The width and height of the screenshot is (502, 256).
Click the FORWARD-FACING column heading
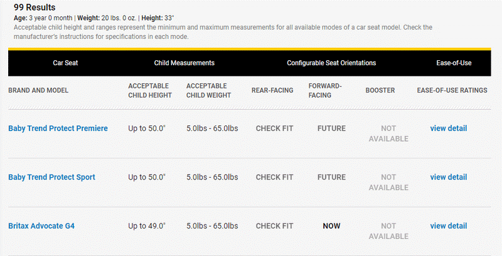[325, 90]
